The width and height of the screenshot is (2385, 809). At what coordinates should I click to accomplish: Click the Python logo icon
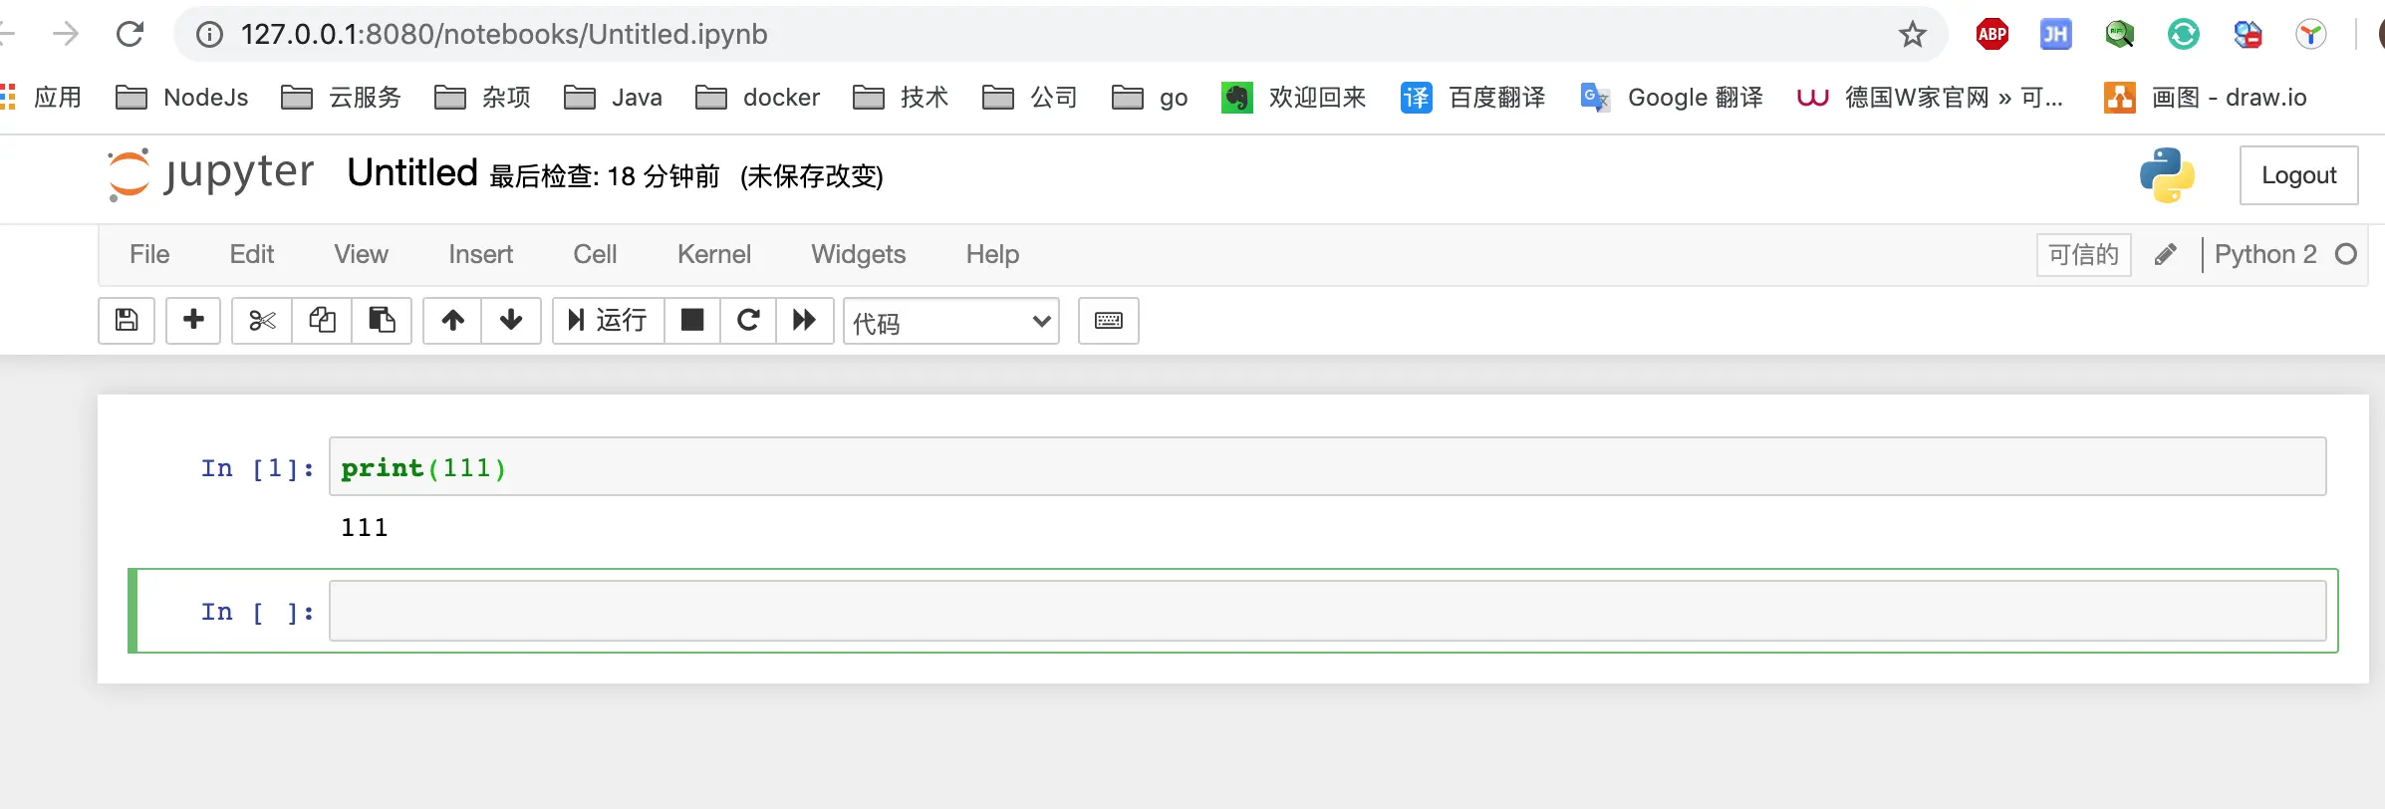[x=2167, y=175]
